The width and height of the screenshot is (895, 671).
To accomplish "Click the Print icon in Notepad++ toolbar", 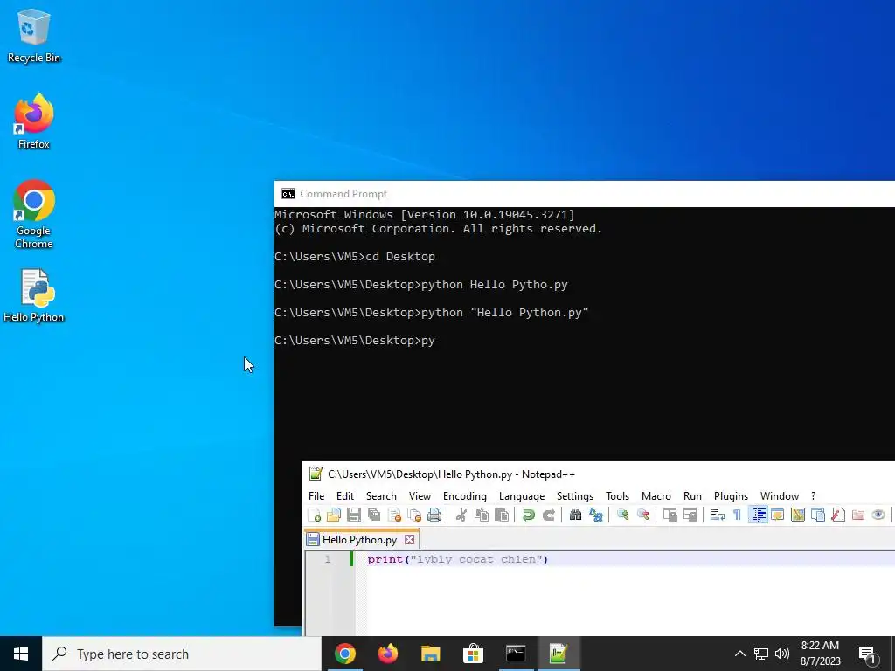I will (x=434, y=515).
